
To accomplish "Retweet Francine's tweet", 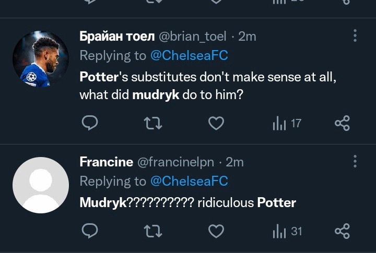I will pyautogui.click(x=153, y=231).
